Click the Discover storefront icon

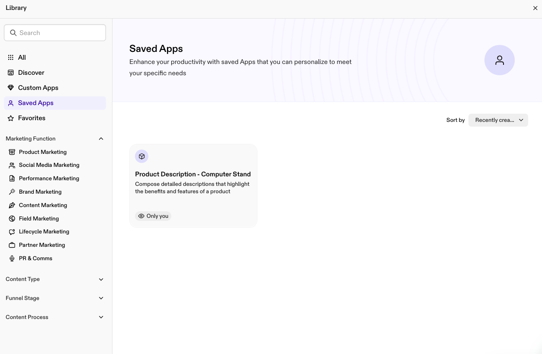pyautogui.click(x=11, y=73)
